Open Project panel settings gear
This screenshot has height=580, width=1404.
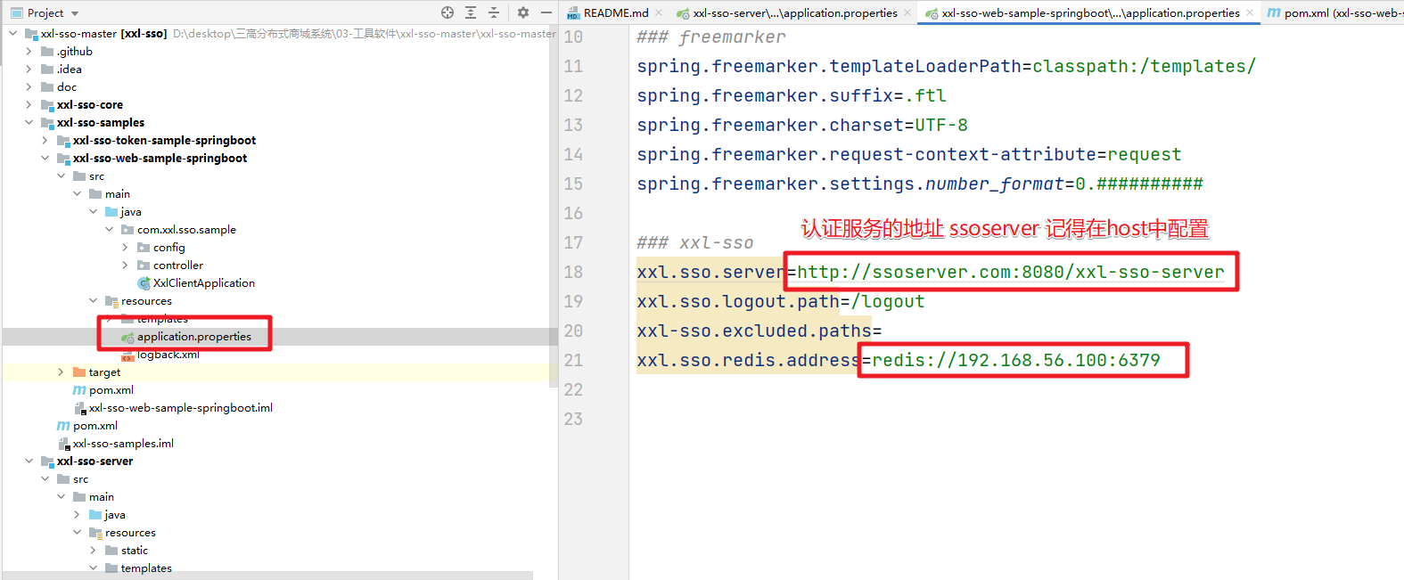pyautogui.click(x=523, y=12)
